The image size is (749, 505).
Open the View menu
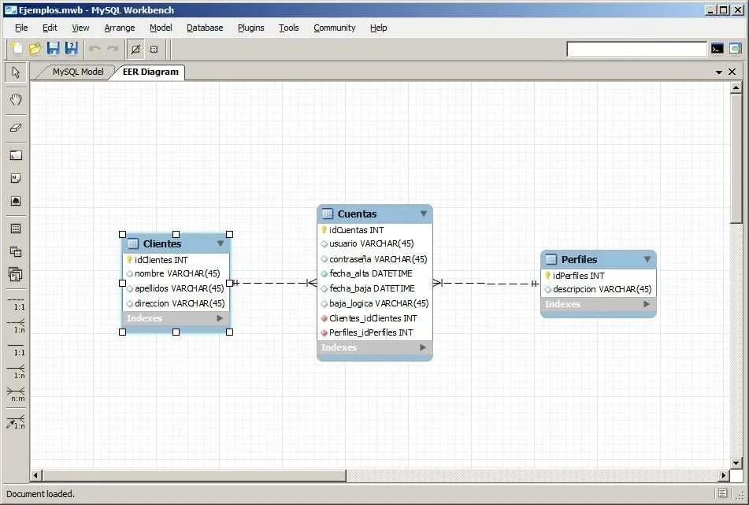point(80,28)
